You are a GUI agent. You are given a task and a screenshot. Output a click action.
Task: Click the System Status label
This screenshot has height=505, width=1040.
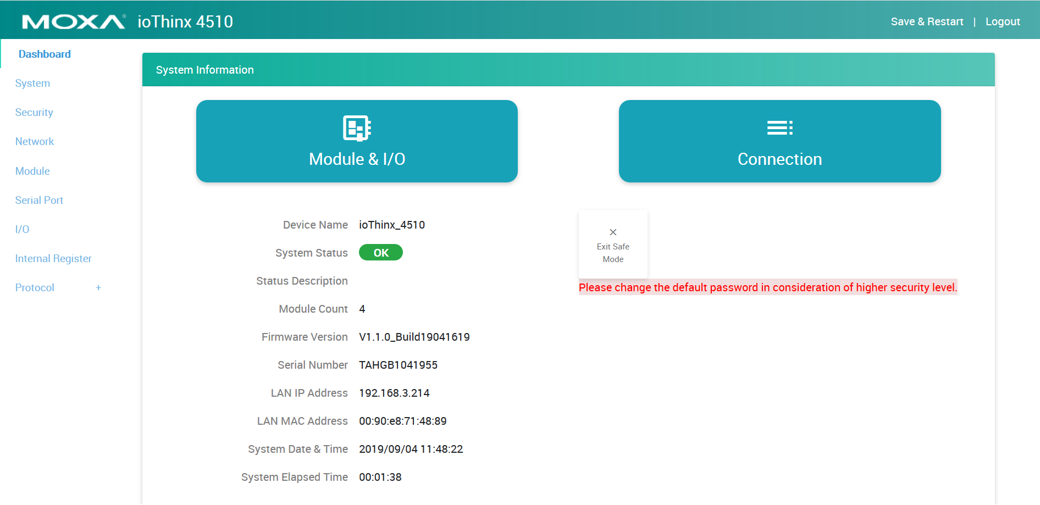point(312,253)
